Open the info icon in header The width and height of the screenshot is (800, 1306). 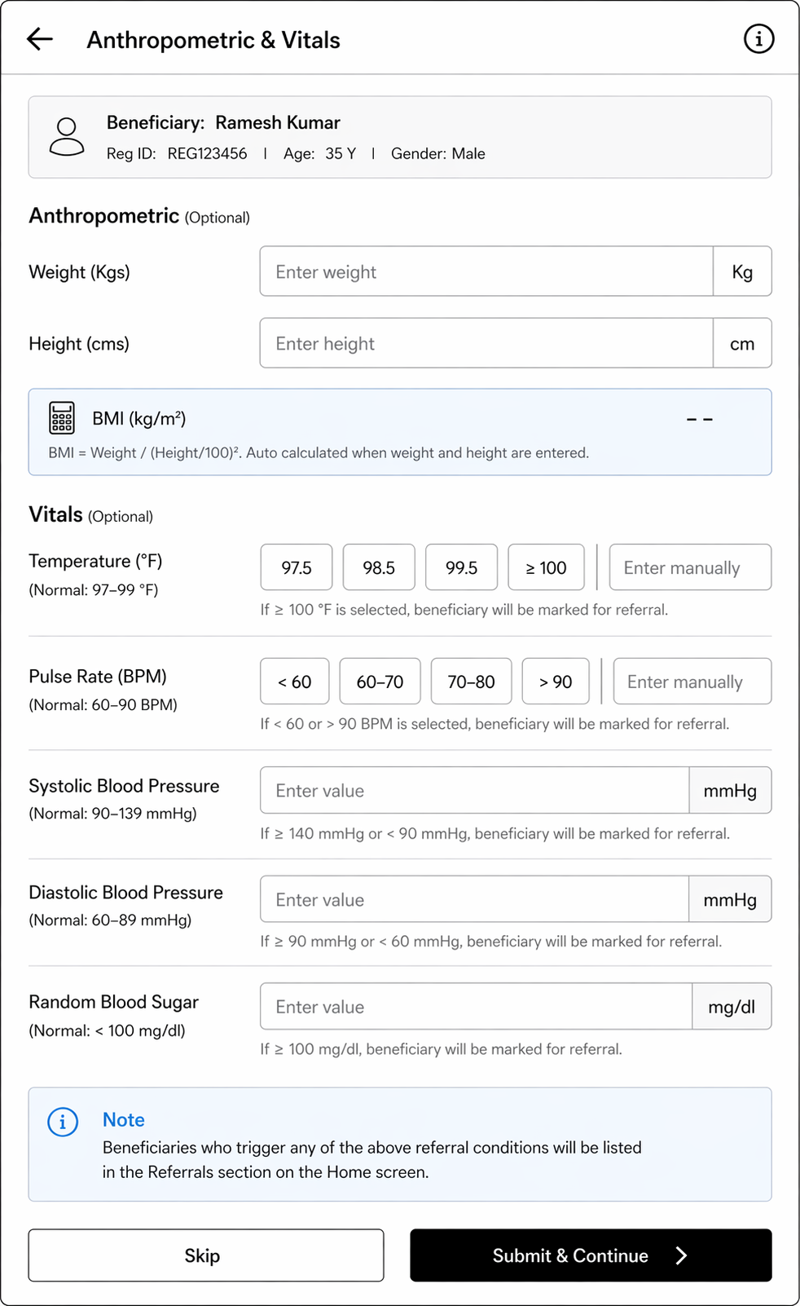[758, 38]
